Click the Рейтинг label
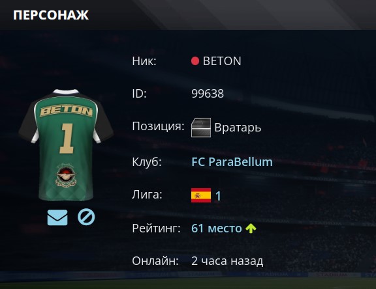The image size is (376, 289). (156, 228)
